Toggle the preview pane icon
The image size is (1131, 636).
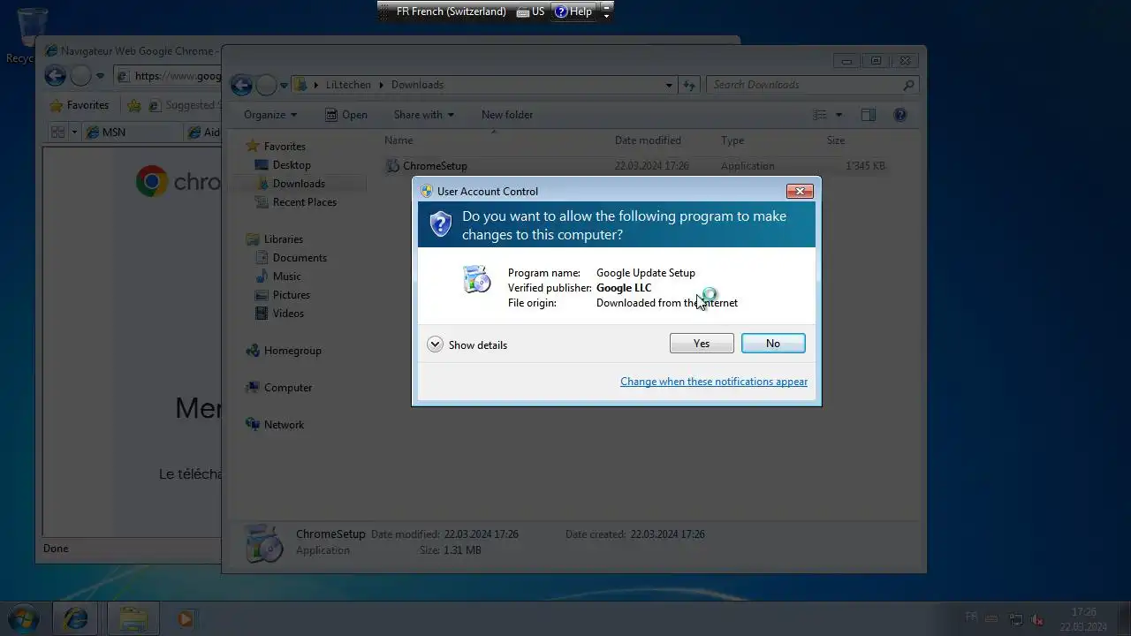click(x=869, y=115)
